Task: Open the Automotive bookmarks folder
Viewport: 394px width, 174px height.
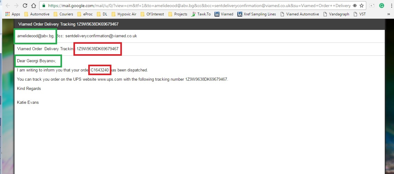Action: 37,14
